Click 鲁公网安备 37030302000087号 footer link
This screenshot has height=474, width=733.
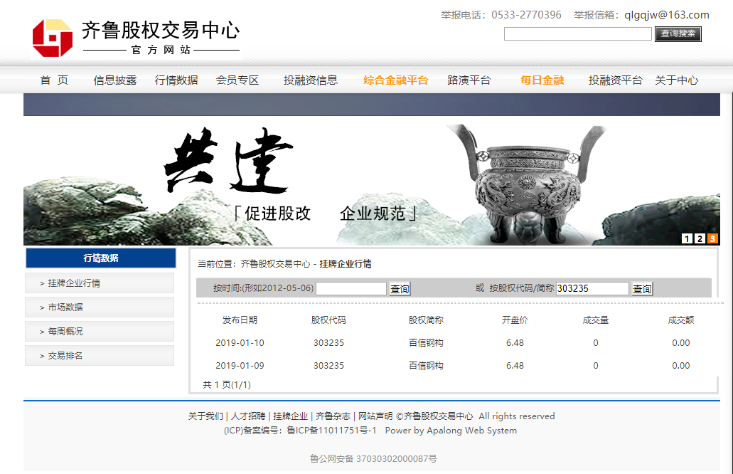coord(373,458)
